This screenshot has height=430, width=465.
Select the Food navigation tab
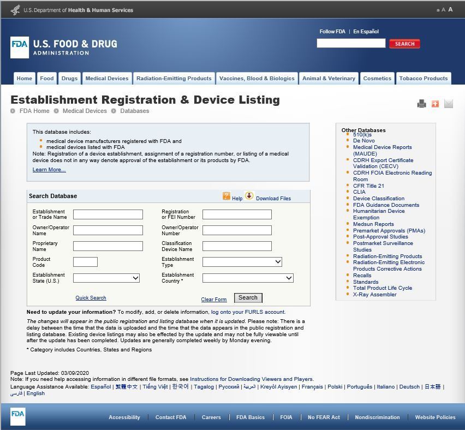pos(46,78)
